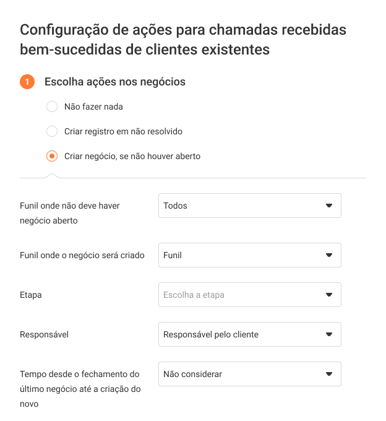386x421 pixels.
Task: Open the Funil selection dropdown
Action: (x=241, y=255)
